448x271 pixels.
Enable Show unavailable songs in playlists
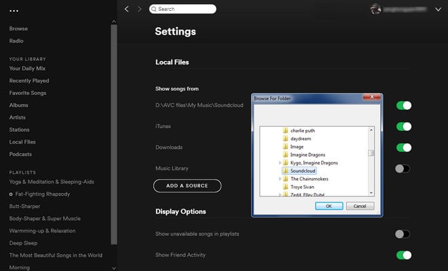point(403,234)
